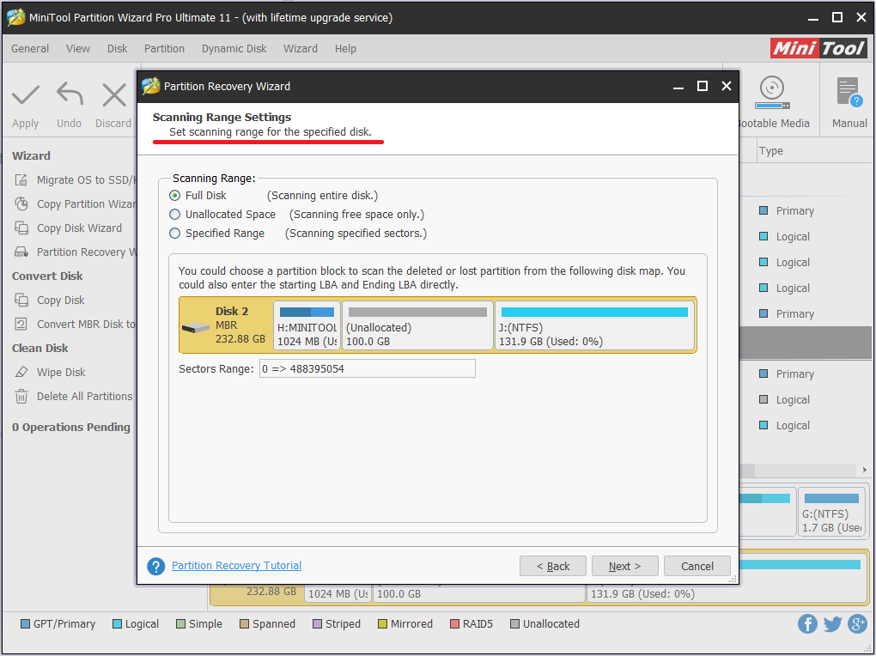Open the Twitter share icon
The image size is (876, 656).
(x=832, y=623)
